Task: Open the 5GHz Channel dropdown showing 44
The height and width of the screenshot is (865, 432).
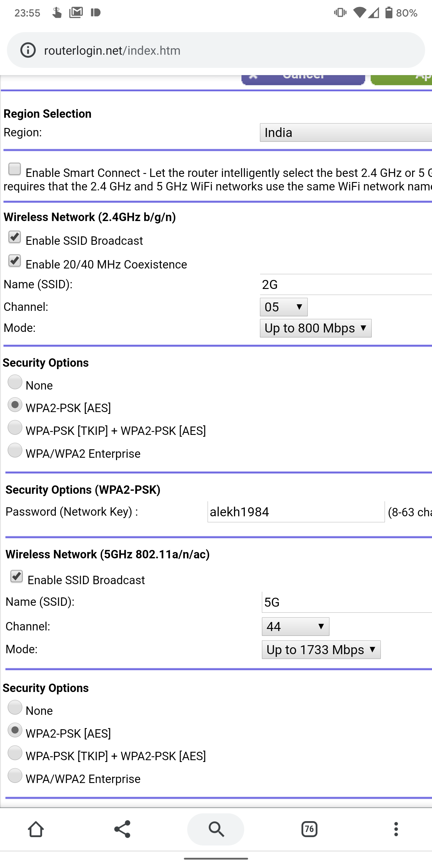Action: tap(295, 627)
